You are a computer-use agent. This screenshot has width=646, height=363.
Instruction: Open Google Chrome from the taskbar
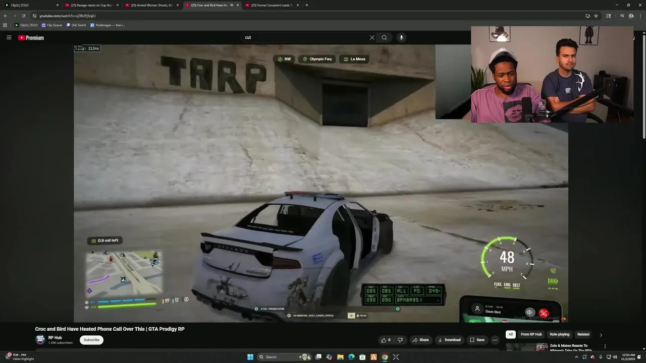point(385,357)
